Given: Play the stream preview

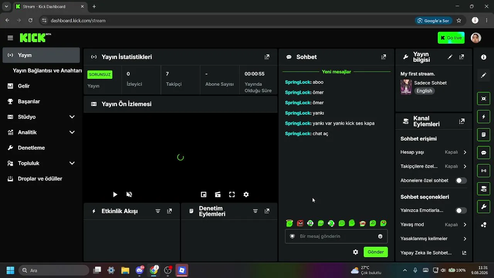Looking at the screenshot, I should point(115,195).
